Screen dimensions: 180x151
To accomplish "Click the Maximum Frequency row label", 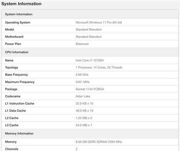I will [20, 82].
